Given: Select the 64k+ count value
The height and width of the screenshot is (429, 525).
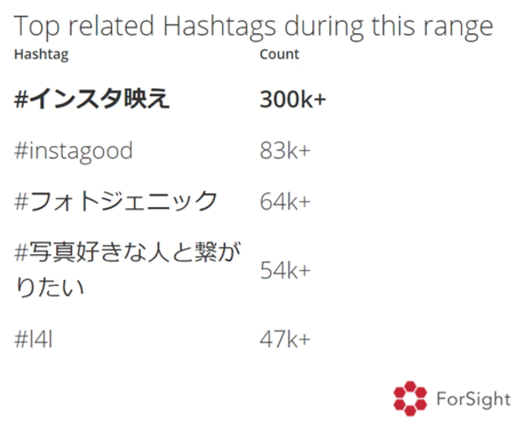Looking at the screenshot, I should point(285,202).
